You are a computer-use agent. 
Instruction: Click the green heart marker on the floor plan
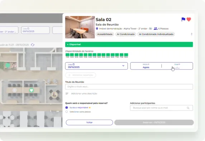[x=31, y=90]
